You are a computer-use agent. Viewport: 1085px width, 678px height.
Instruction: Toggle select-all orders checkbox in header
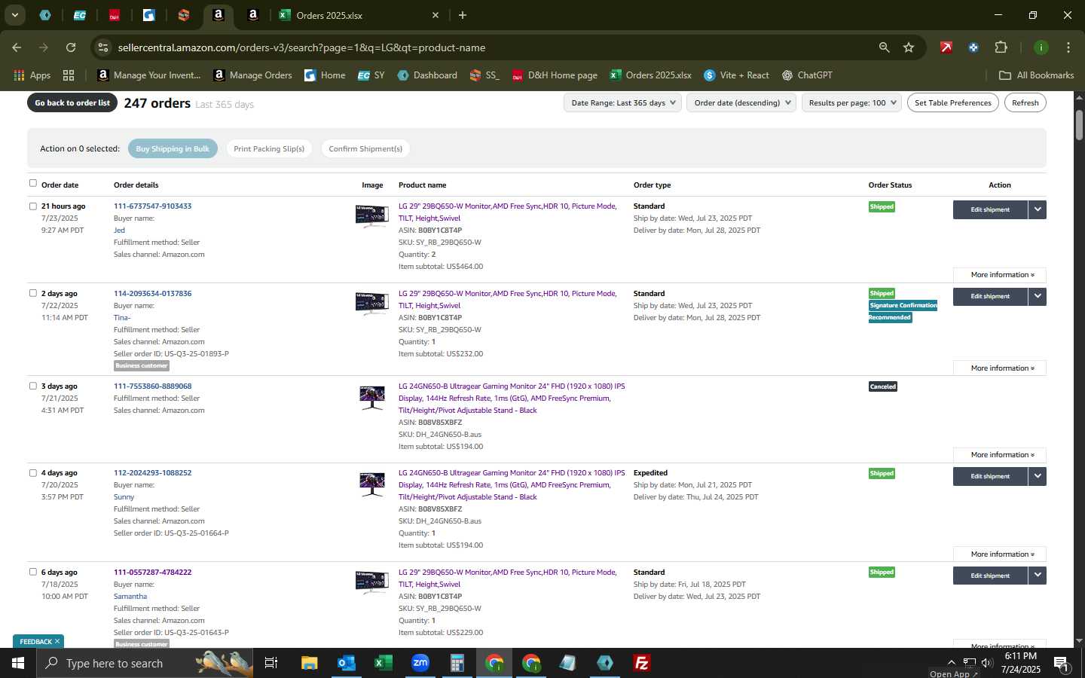tap(32, 183)
